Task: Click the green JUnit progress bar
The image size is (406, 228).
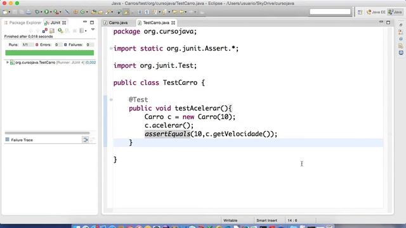Action: (x=49, y=53)
